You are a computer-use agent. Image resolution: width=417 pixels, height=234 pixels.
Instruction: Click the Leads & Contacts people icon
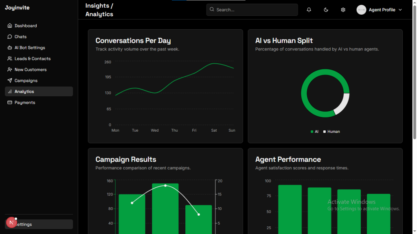(x=10, y=58)
